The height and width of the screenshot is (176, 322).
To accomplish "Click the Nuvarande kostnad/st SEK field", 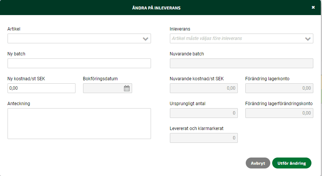I will tap(204, 88).
